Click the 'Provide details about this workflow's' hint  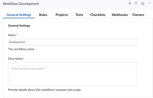tap(45, 90)
